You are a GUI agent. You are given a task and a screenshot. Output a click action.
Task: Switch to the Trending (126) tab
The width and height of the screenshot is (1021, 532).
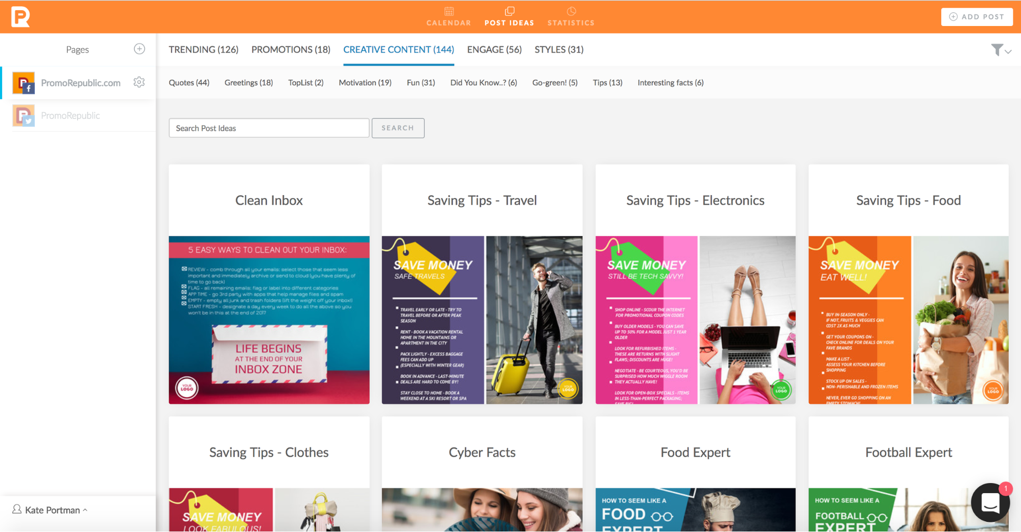(x=203, y=50)
